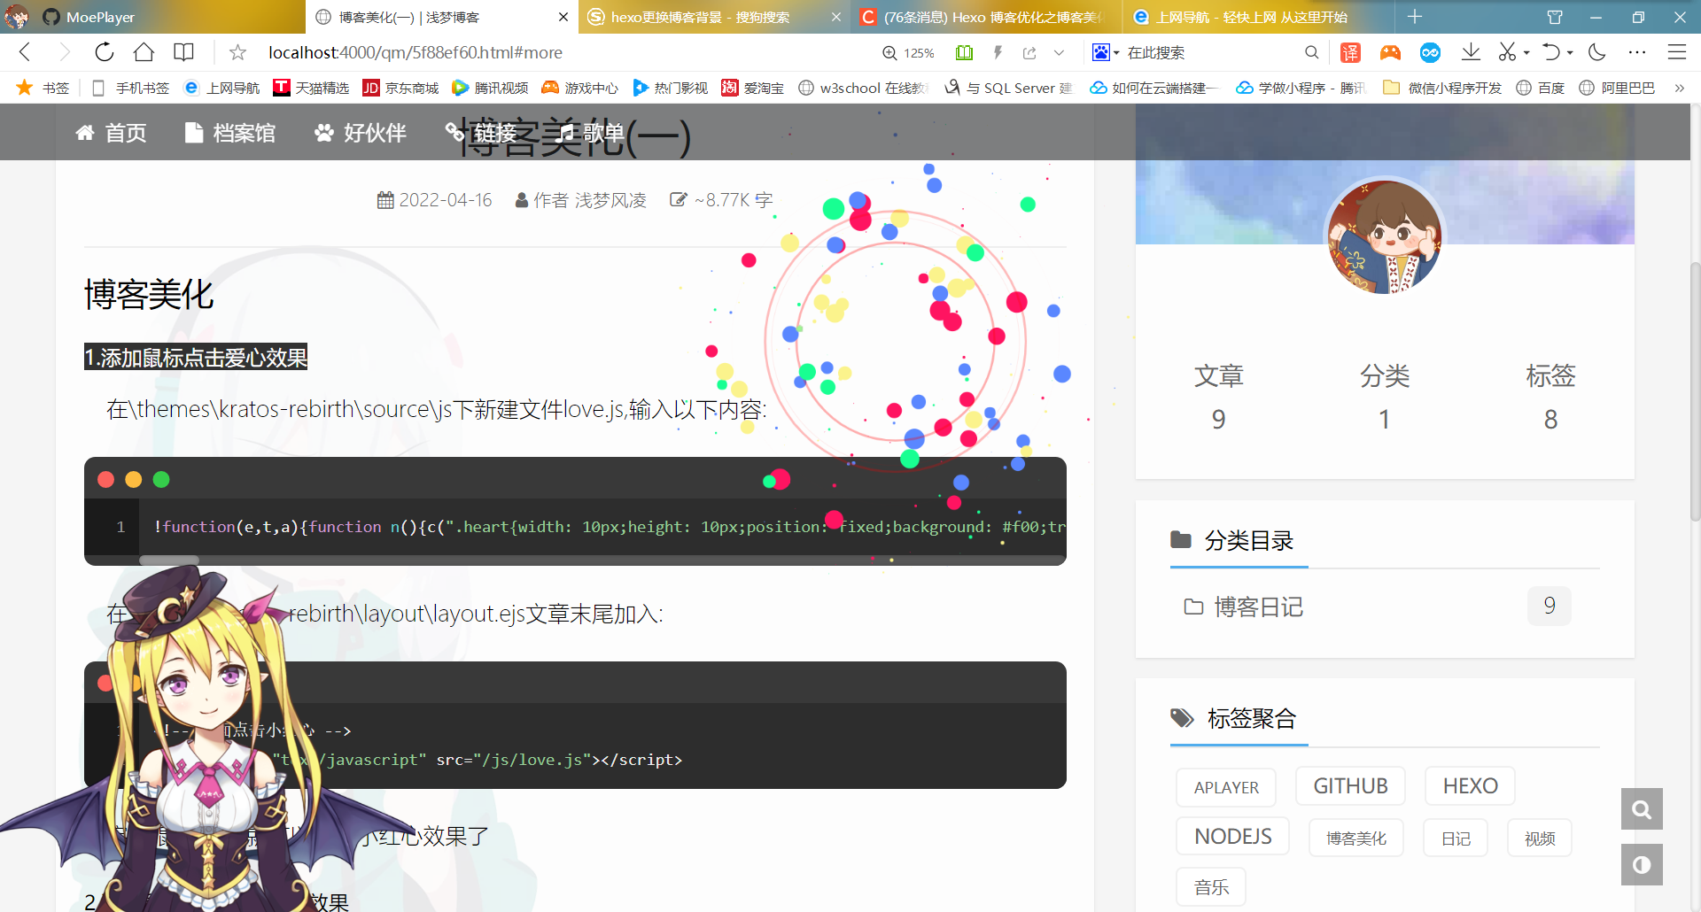Switch to the Hexo 博客优化 CSDN tab
The image size is (1701, 912).
click(x=985, y=17)
